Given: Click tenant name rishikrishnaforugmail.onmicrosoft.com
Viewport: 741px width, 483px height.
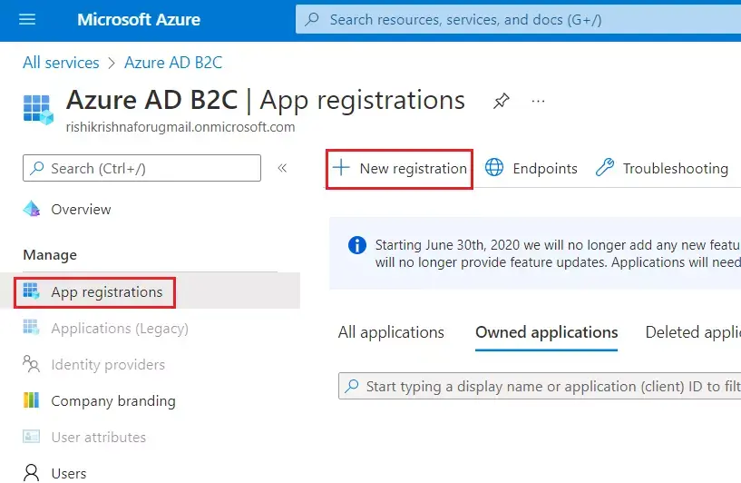Looking at the screenshot, I should 180,127.
